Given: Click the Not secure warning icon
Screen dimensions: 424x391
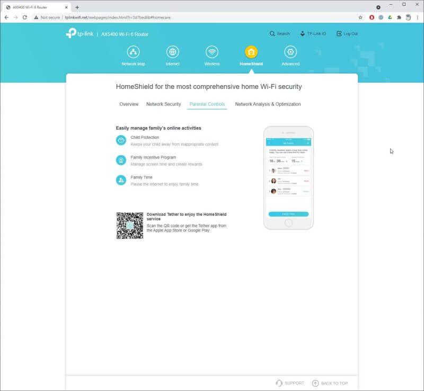Looking at the screenshot, I should click(x=36, y=17).
